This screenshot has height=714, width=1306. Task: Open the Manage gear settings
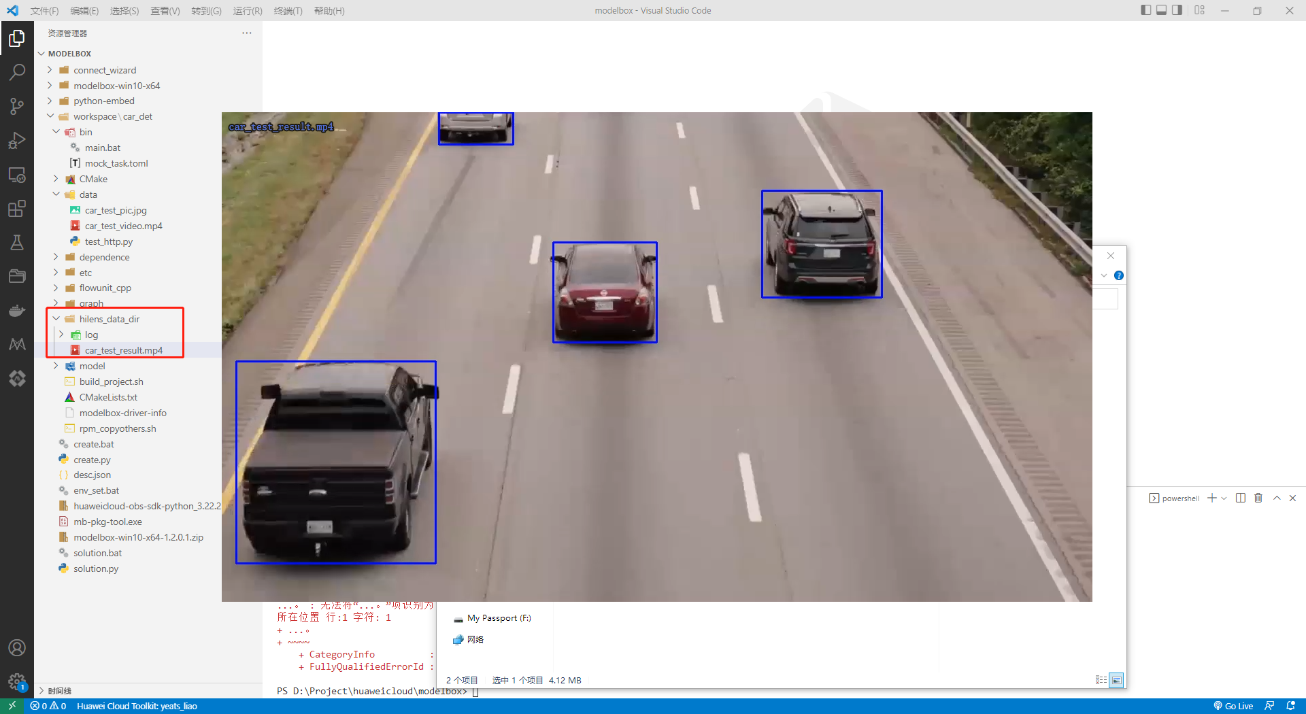(x=17, y=681)
